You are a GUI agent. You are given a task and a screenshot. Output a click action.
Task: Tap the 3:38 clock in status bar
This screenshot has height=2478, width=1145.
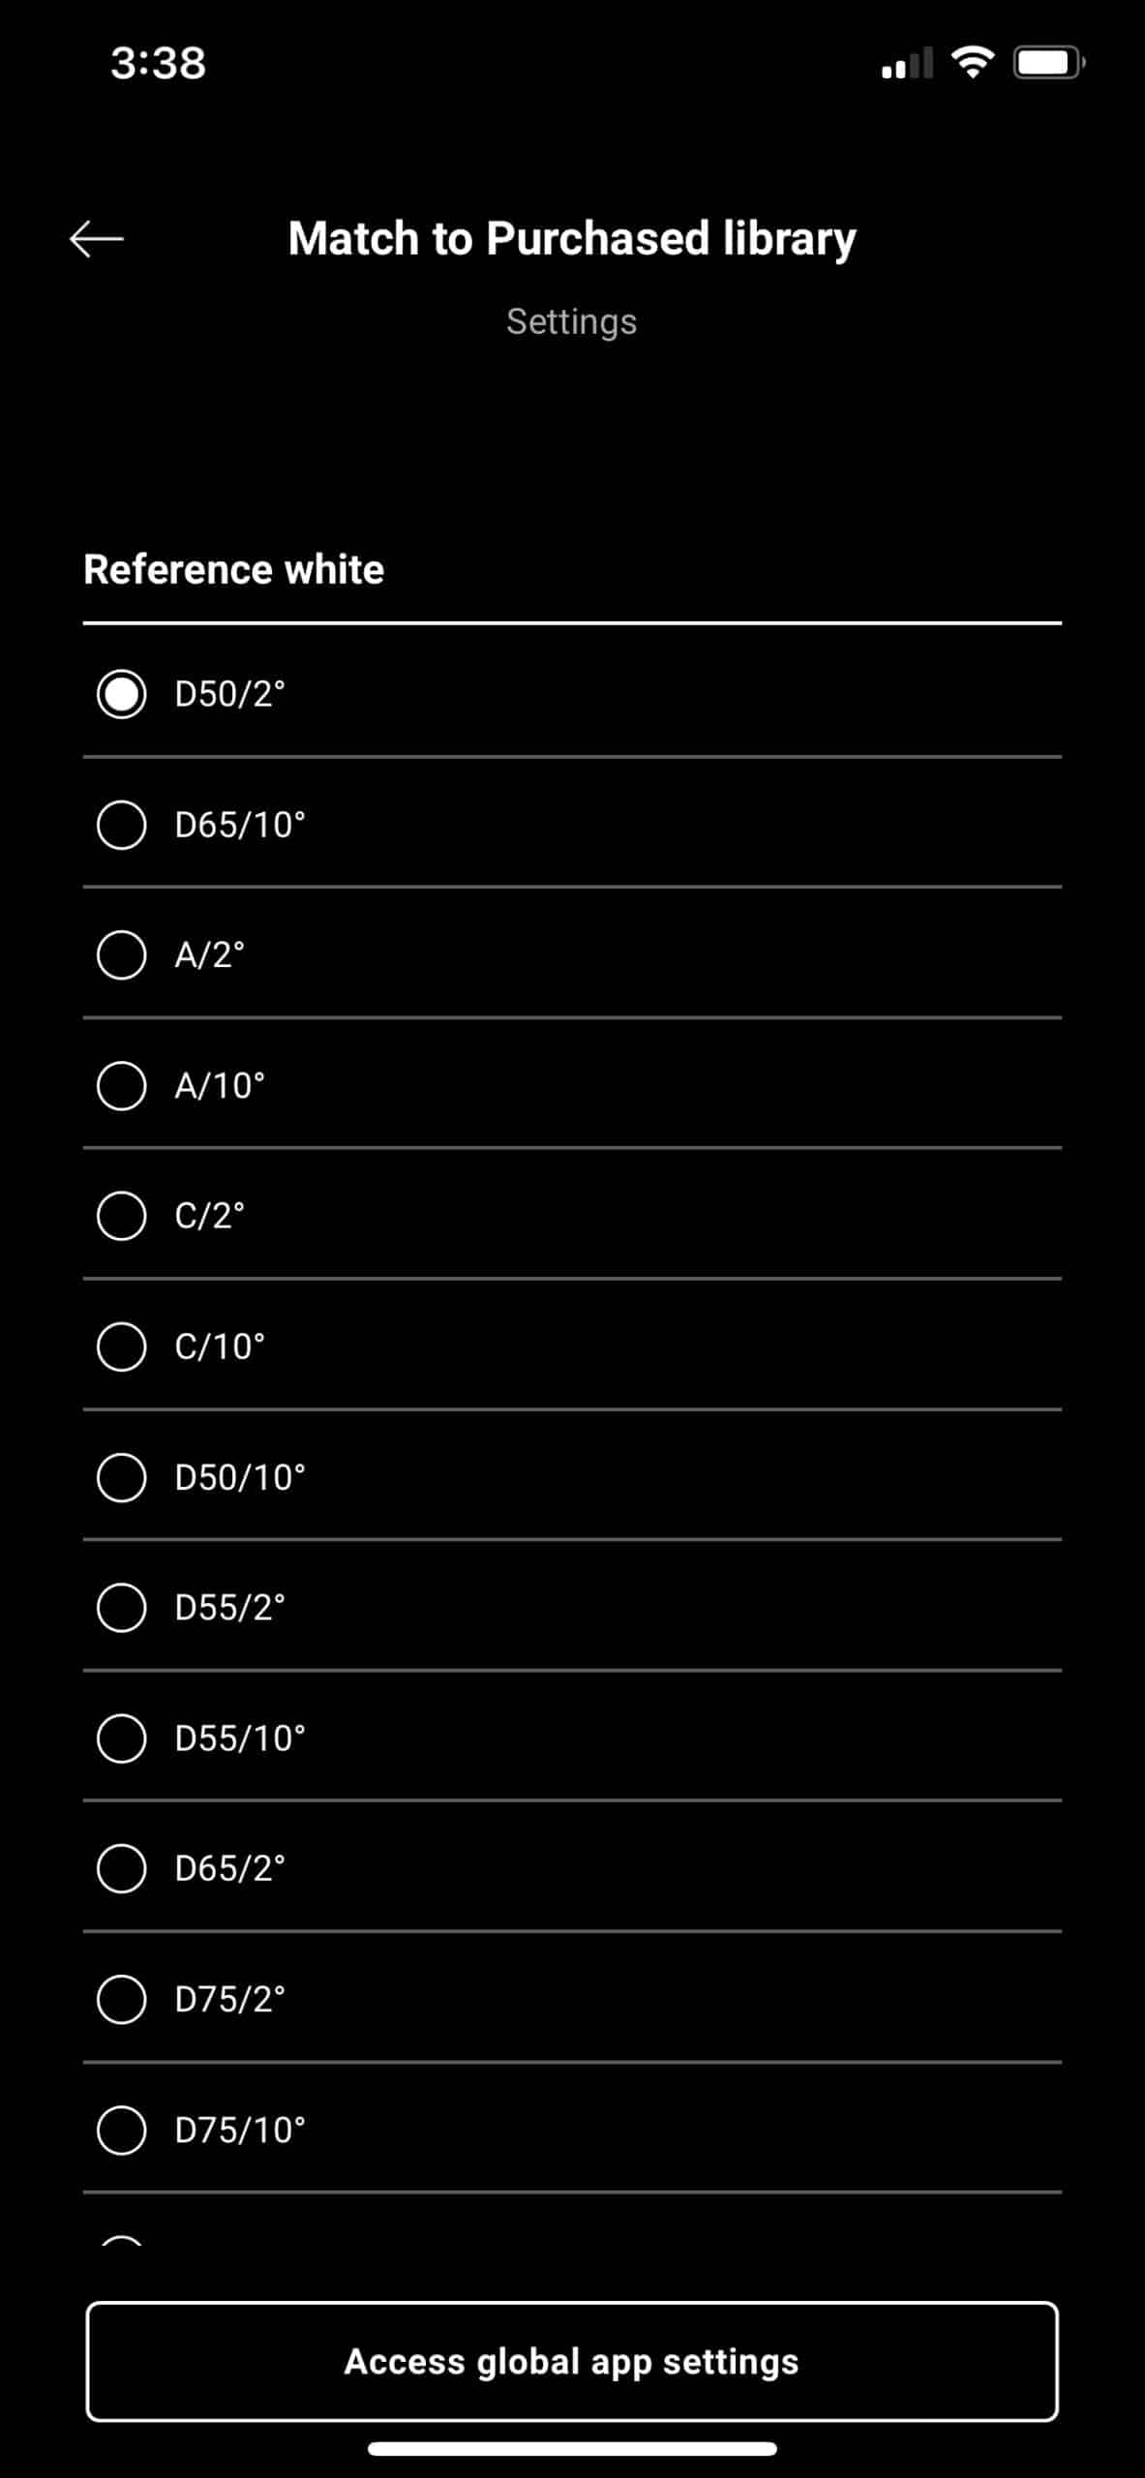tap(159, 64)
